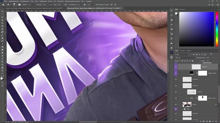Select the Crop tool
The width and height of the screenshot is (220, 123).
[2, 23]
